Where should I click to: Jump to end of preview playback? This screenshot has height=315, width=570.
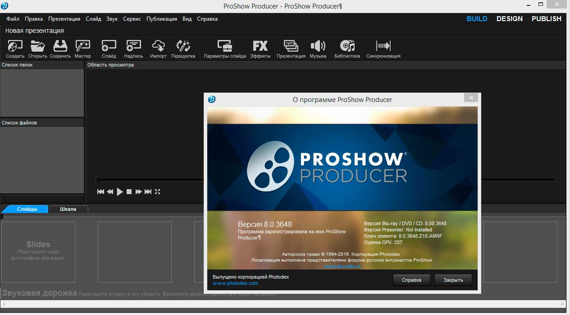pos(148,192)
